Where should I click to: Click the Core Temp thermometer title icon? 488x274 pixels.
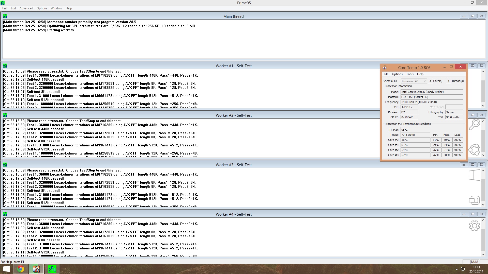point(385,67)
